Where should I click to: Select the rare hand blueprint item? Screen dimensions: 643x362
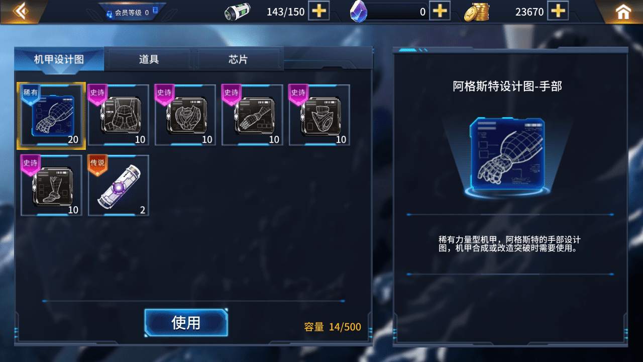pos(51,116)
